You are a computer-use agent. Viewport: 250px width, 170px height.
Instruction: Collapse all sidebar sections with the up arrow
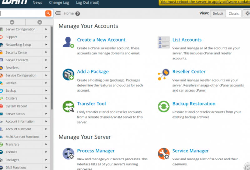(x=12, y=22)
